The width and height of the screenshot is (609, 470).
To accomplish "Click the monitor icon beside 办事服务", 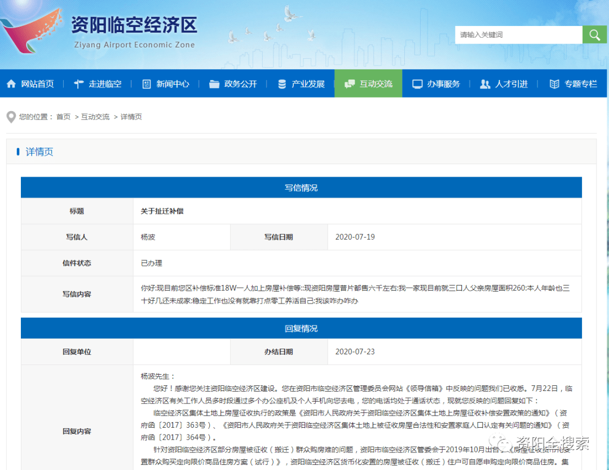I will 416,83.
